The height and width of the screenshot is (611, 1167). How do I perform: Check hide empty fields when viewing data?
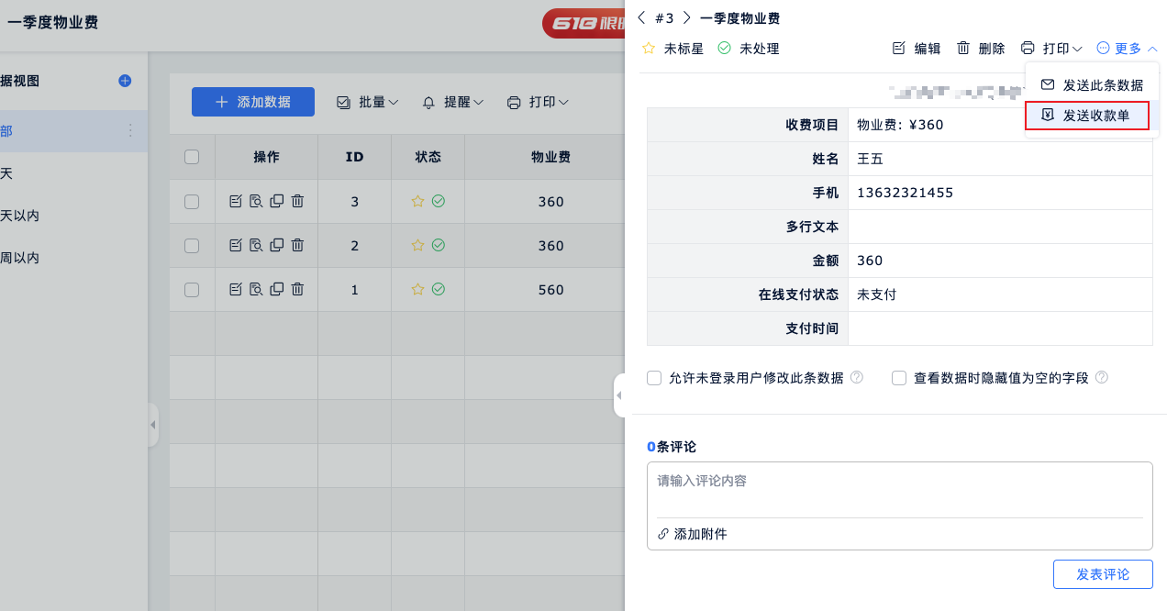(x=899, y=378)
